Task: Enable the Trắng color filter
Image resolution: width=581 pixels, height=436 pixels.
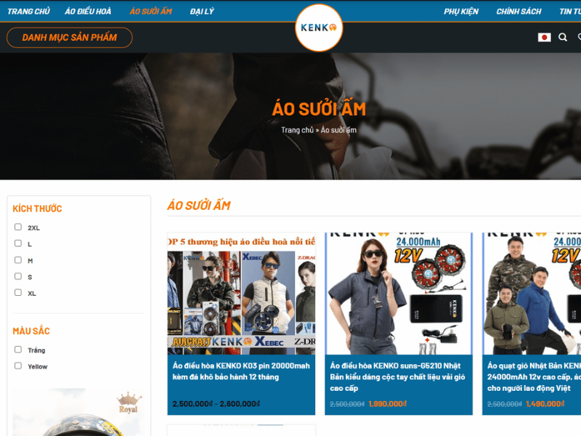Action: pos(17,350)
